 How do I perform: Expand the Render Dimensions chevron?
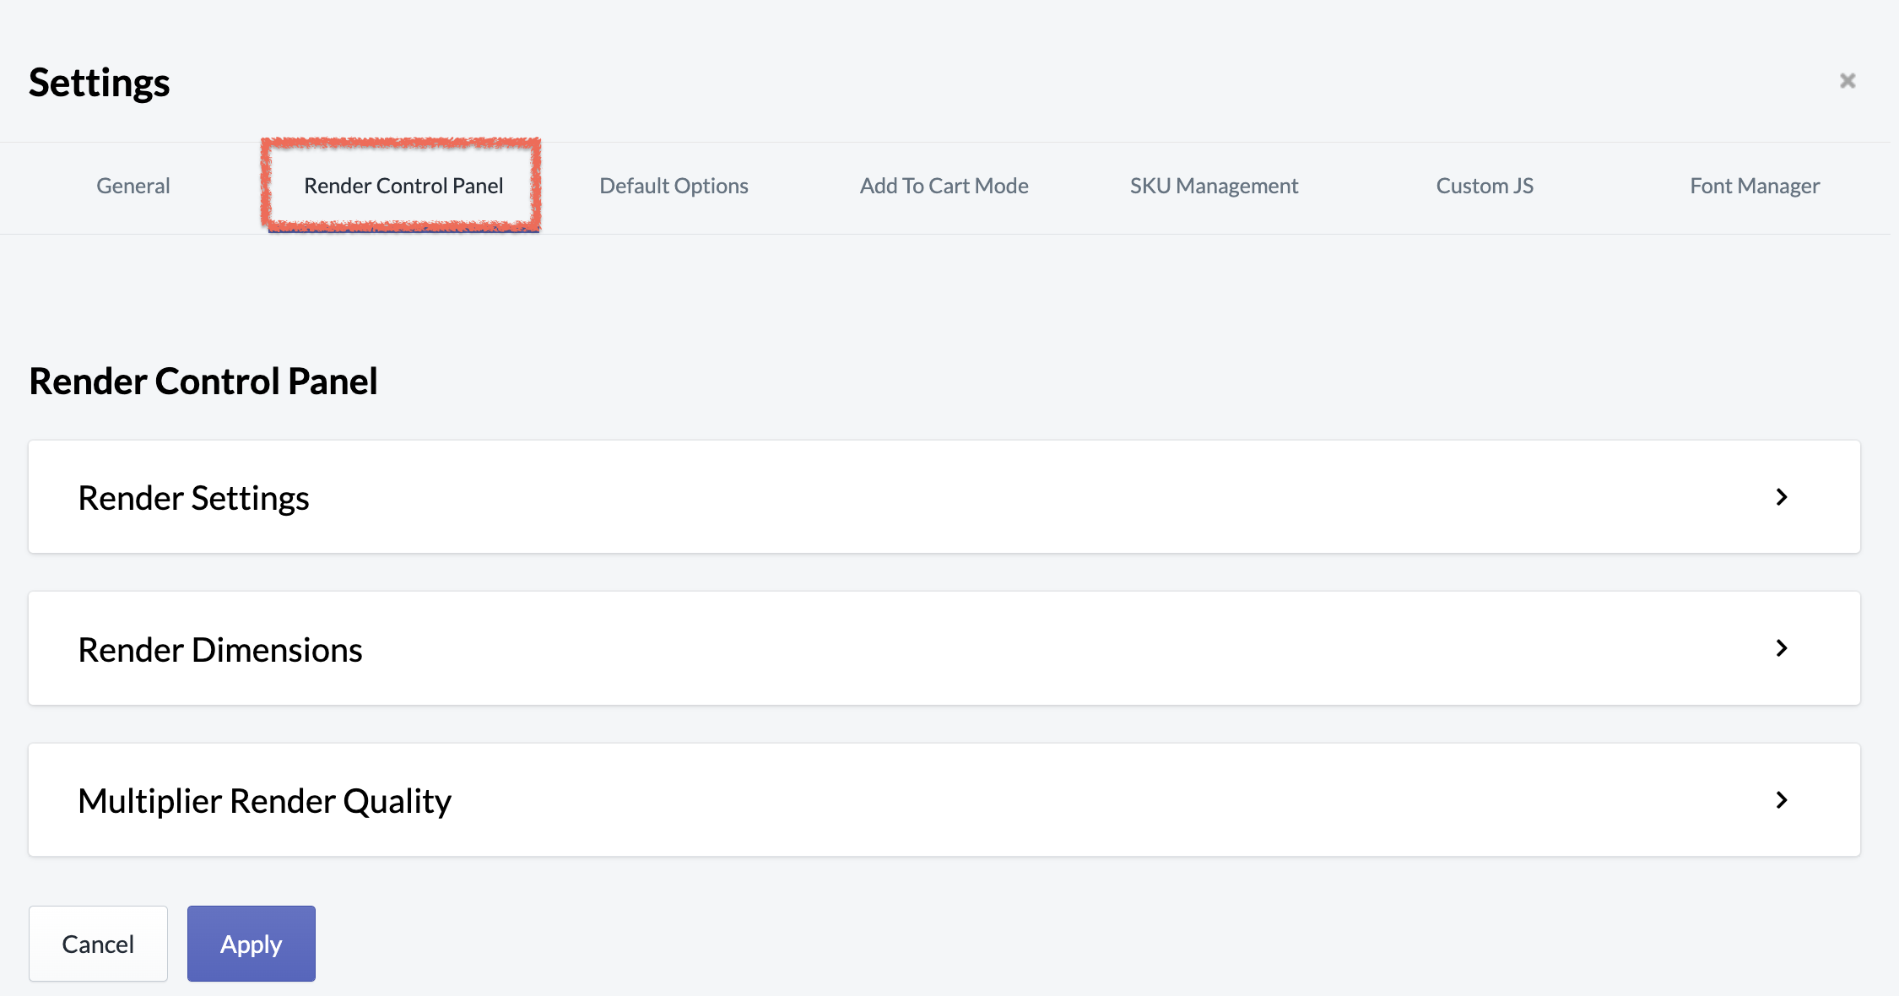click(1782, 648)
